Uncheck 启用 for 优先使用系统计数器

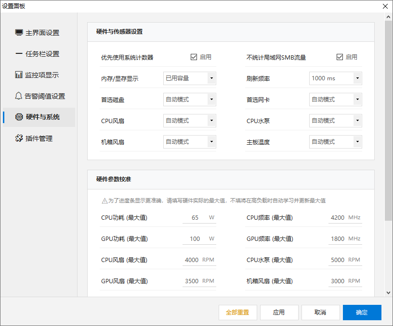(x=195, y=57)
